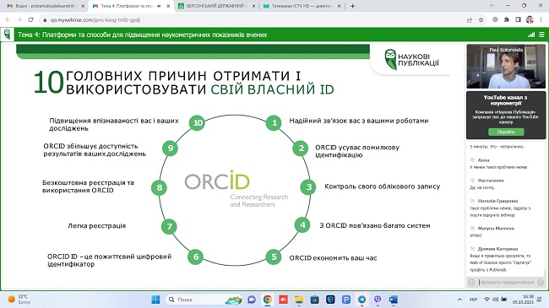The image size is (549, 308).
Task: Toggle Chrome side panel icon
Action: click(519, 20)
